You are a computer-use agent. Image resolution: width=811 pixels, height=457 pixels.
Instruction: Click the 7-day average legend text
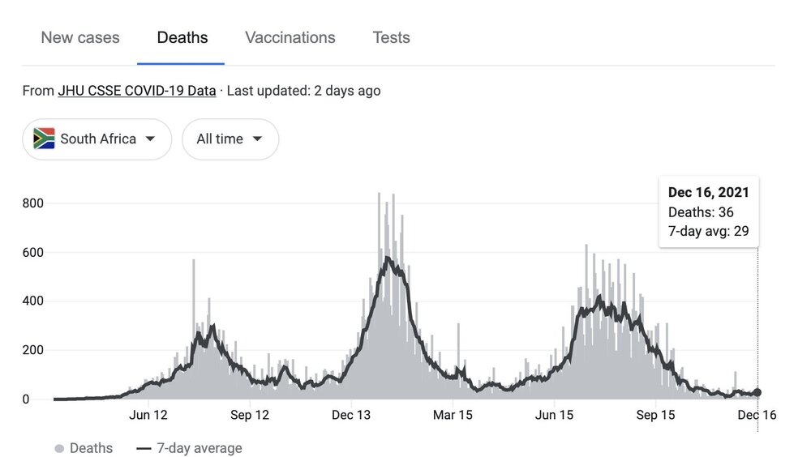tap(199, 448)
